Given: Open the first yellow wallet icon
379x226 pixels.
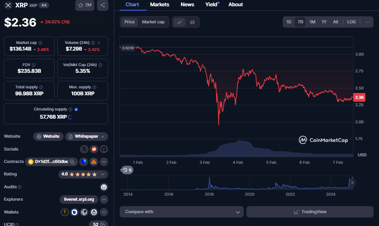Looking at the screenshot, I should click(65, 212).
